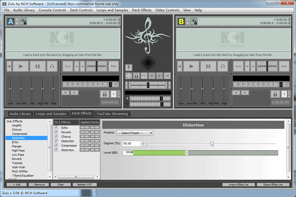The height and width of the screenshot is (197, 296).
Task: Open the Select Preset dropdown
Action: pos(135,133)
